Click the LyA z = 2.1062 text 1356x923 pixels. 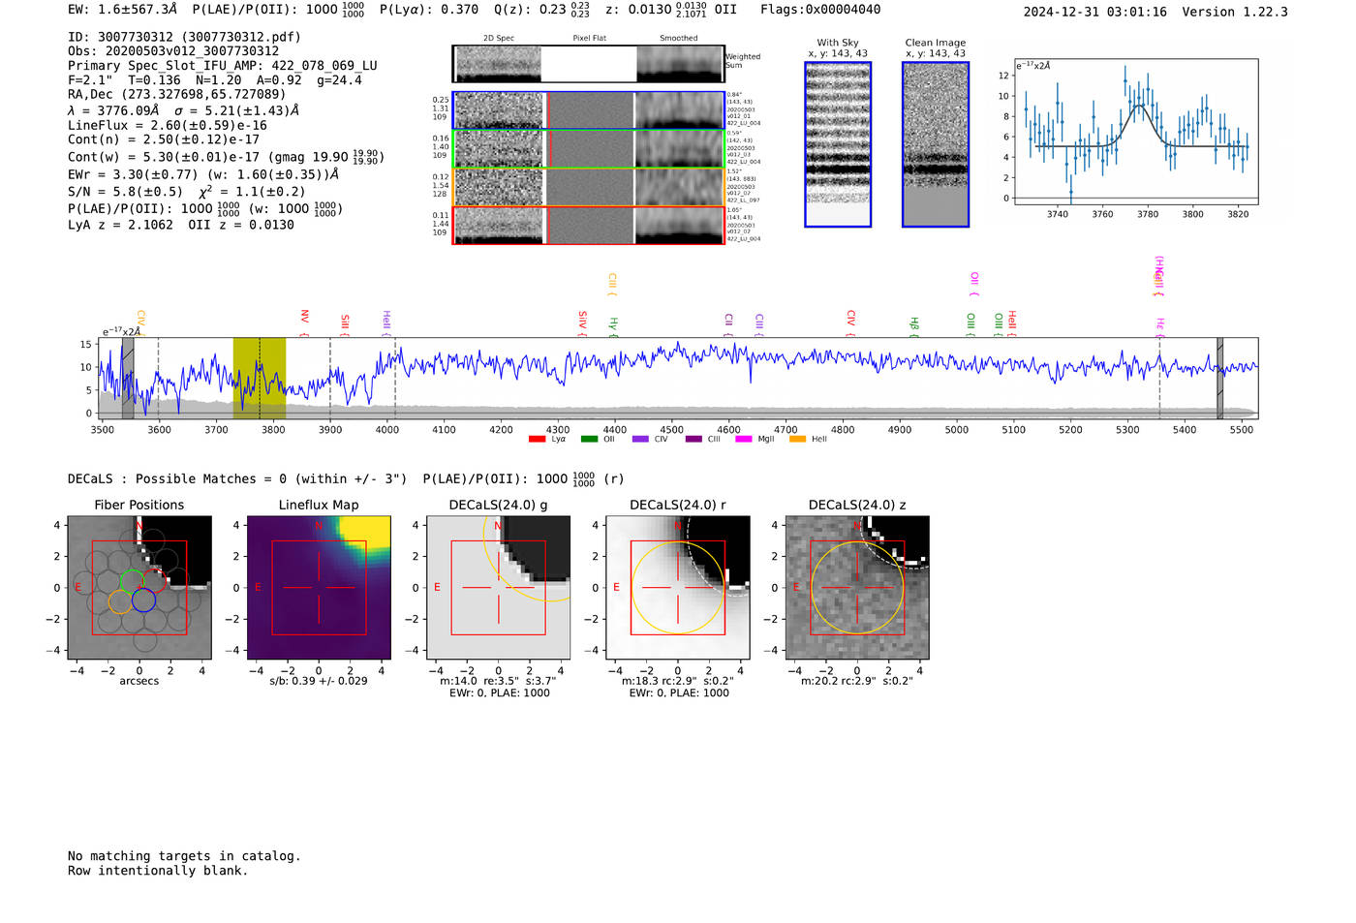[x=120, y=225]
